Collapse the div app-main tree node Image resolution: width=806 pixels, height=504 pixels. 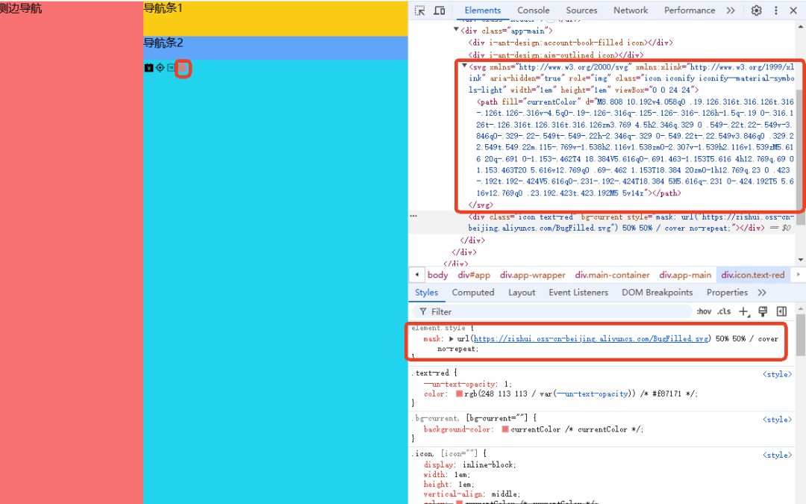click(456, 31)
